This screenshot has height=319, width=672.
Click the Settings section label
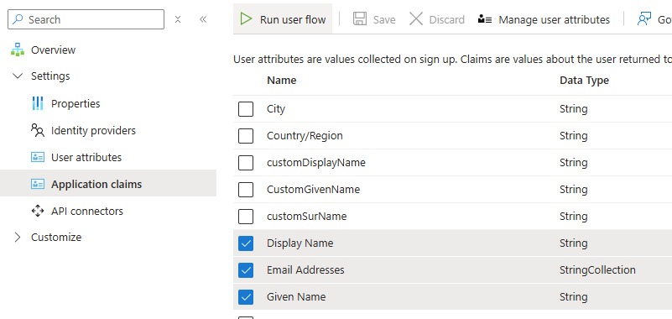(50, 76)
